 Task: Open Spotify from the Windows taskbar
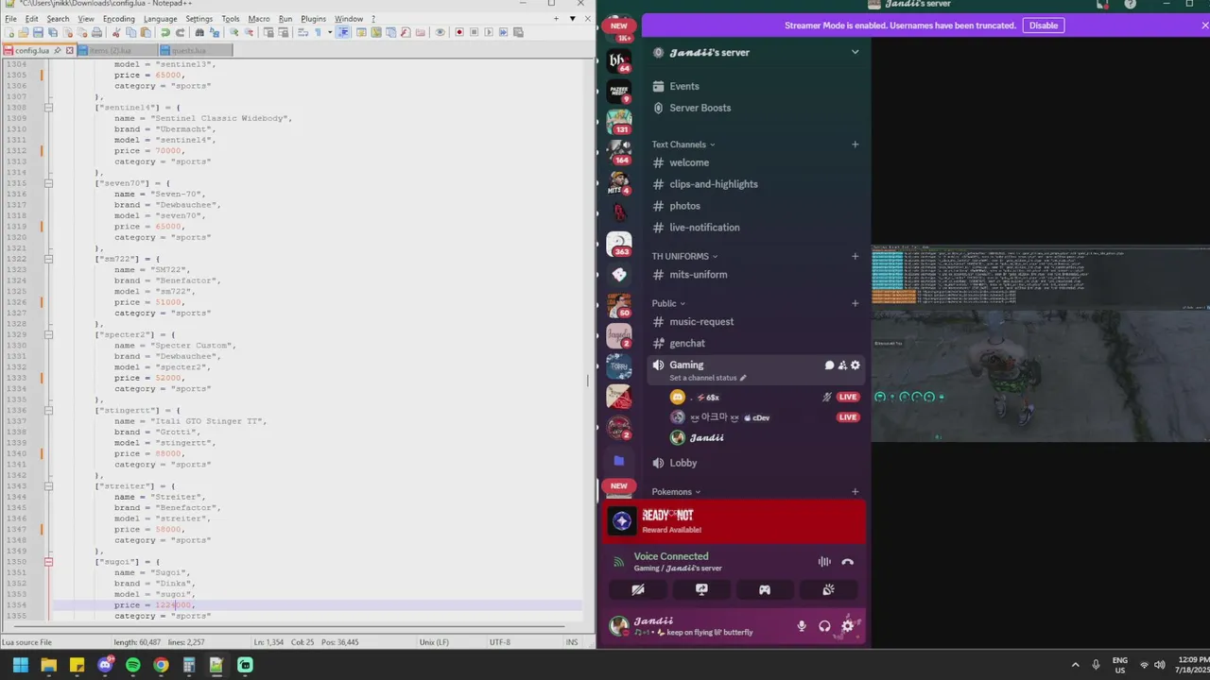click(x=133, y=665)
